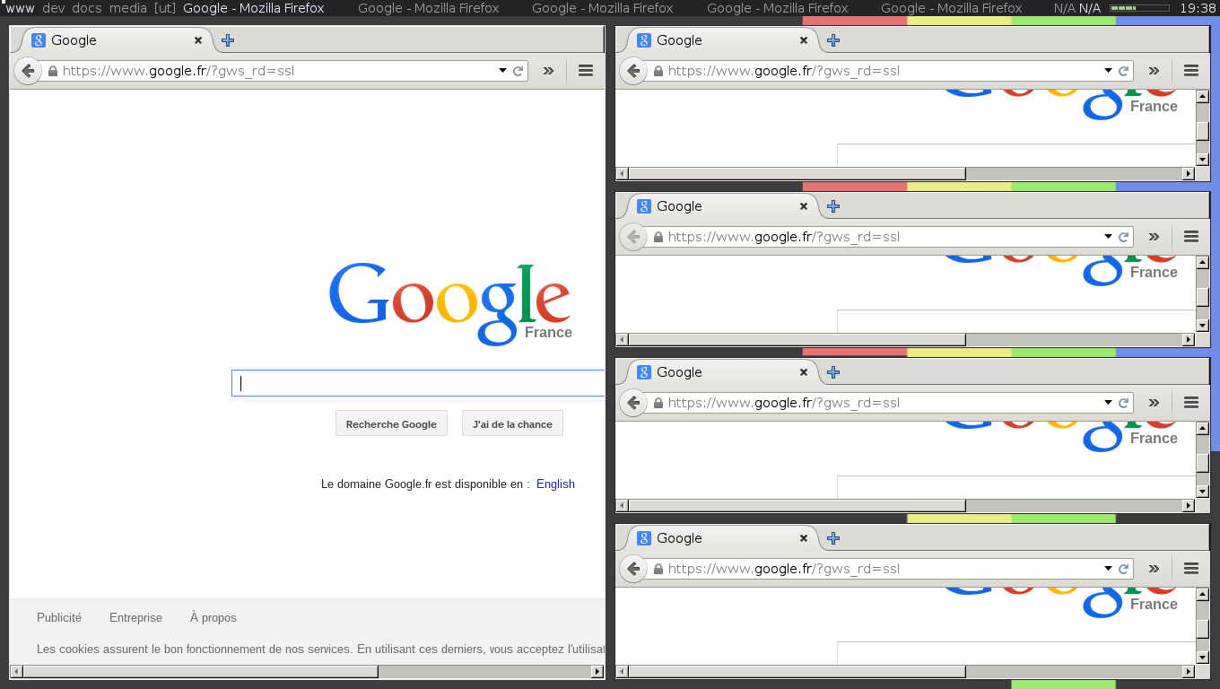Show more toolbar tools in the bottom-right window
Screen dimensions: 1220x689
pos(1154,569)
